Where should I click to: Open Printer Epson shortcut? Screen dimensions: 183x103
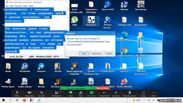click(8, 83)
